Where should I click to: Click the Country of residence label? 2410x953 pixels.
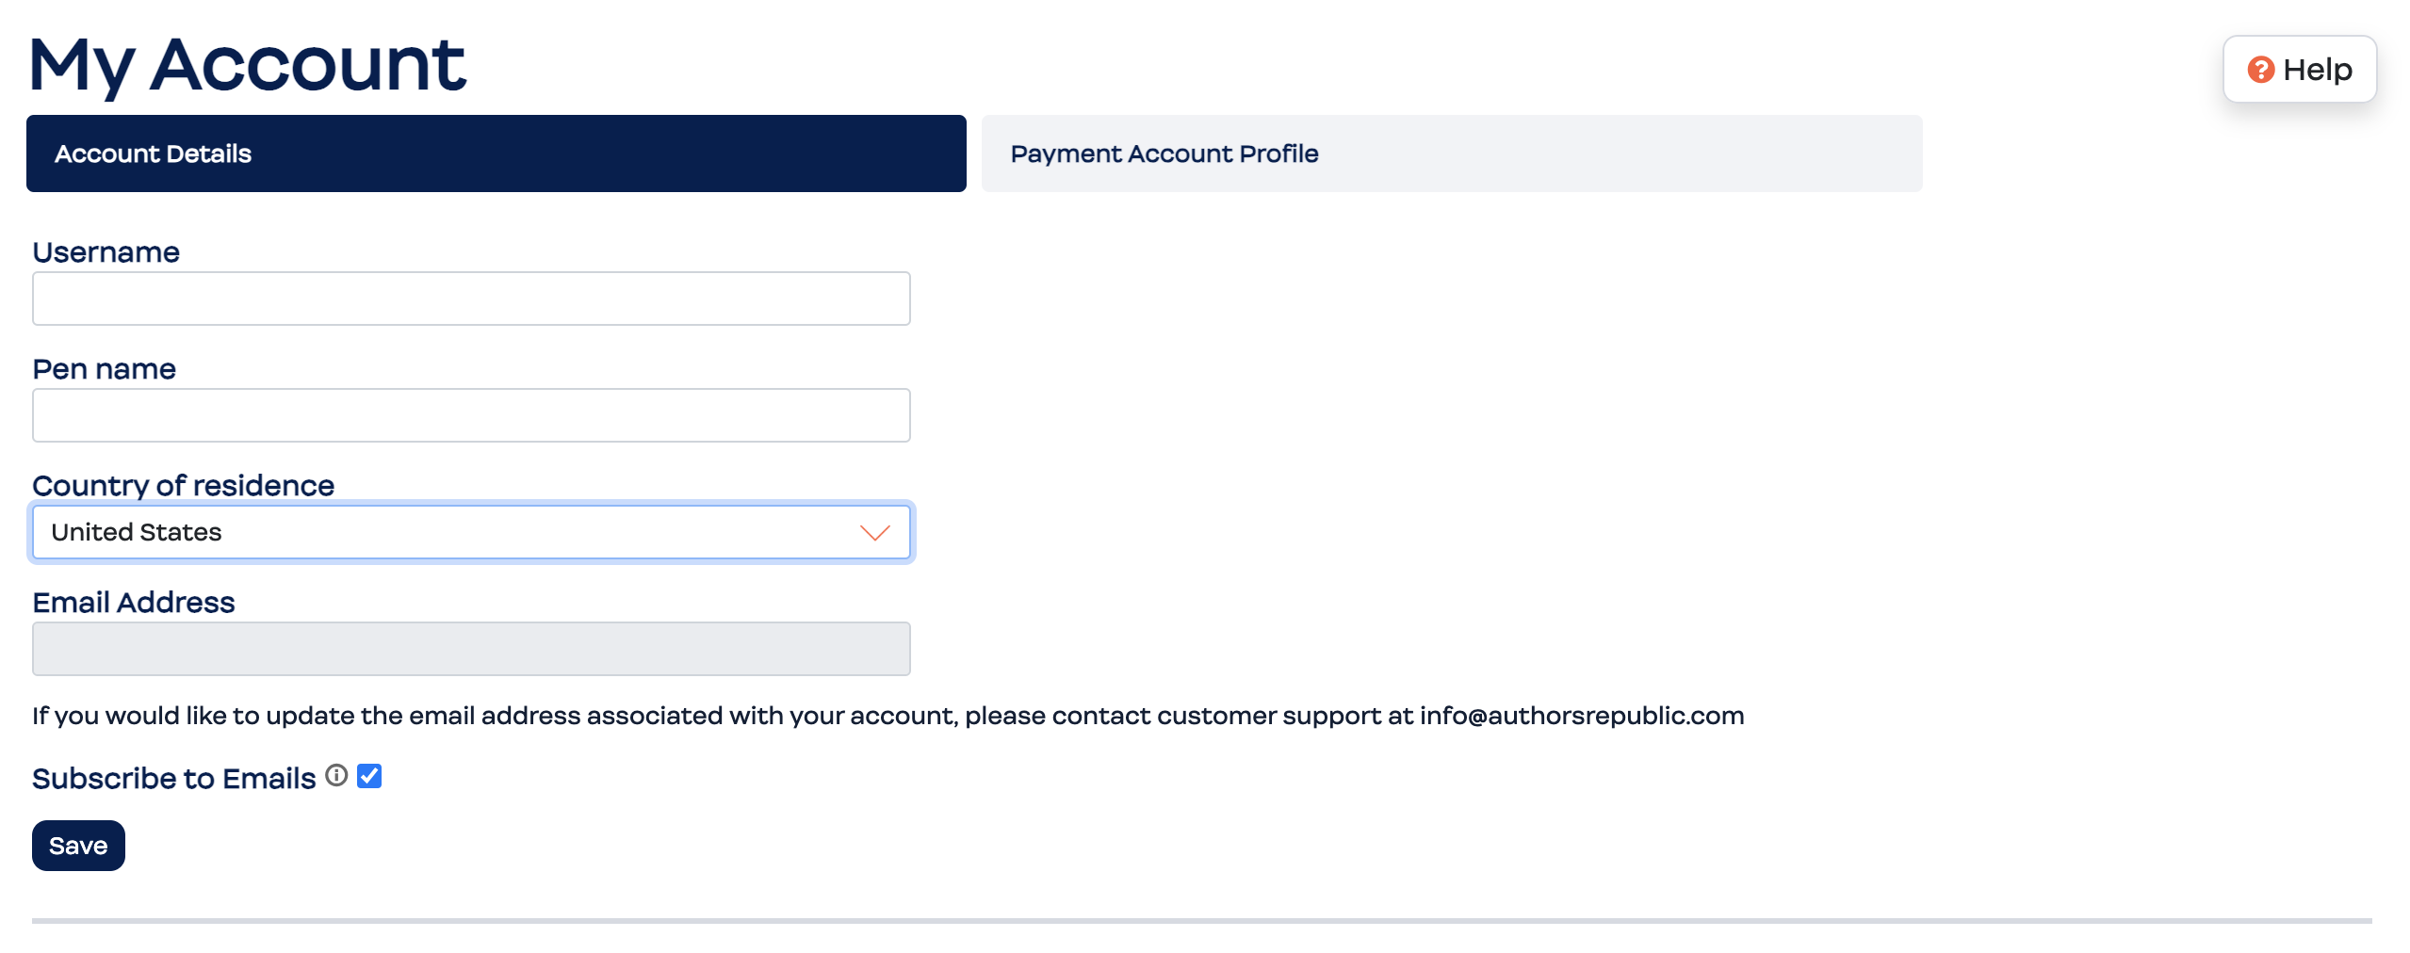(184, 486)
